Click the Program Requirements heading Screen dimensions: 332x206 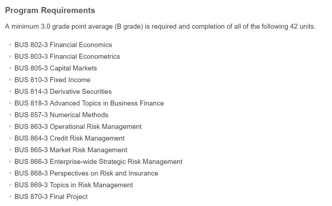[50, 11]
